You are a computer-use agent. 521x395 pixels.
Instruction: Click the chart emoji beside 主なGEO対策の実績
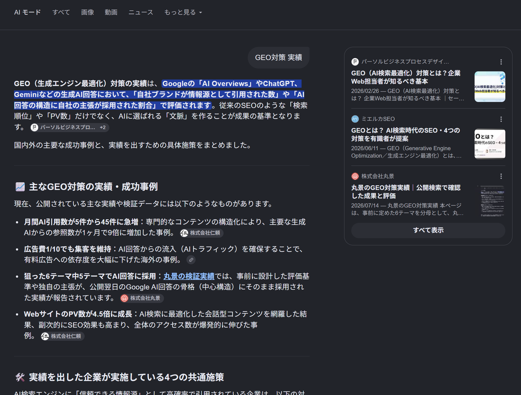pos(20,187)
